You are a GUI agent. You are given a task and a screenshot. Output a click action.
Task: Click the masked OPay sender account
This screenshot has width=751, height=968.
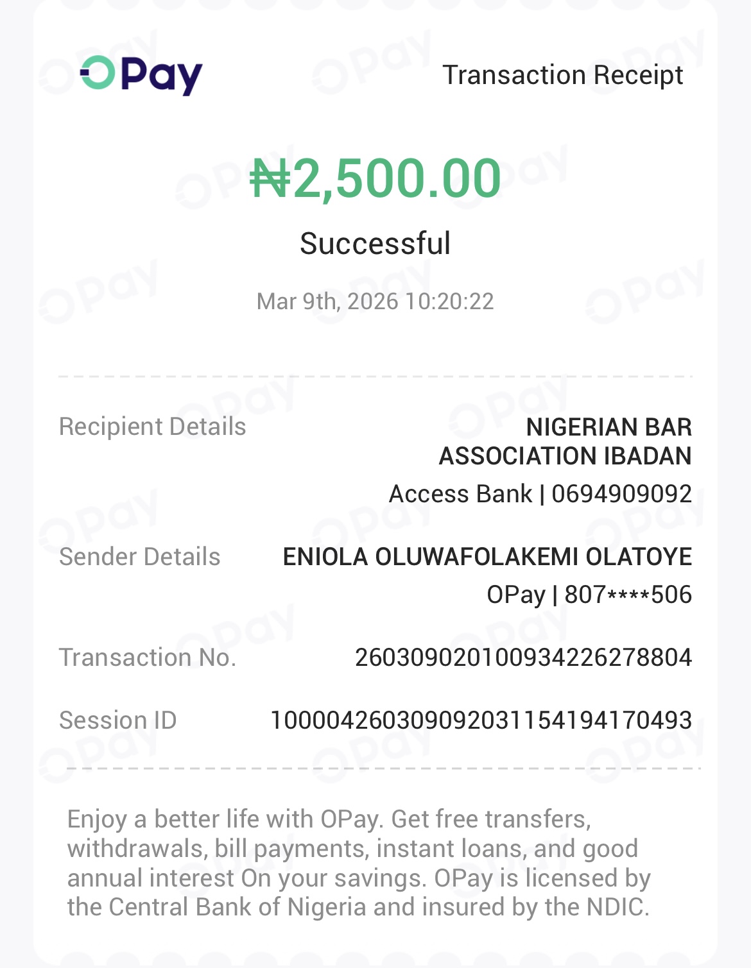(x=589, y=595)
